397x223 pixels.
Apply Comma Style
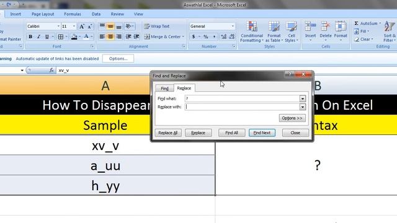tap(214, 37)
